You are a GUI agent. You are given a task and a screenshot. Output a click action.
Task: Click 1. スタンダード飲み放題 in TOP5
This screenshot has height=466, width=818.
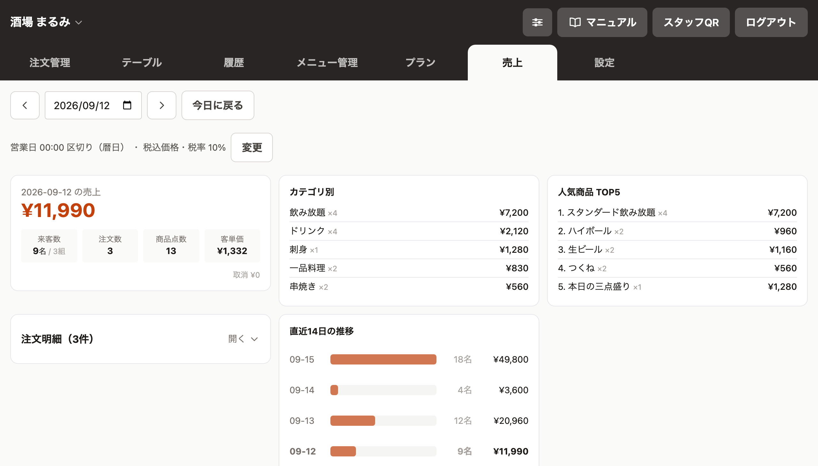point(677,213)
